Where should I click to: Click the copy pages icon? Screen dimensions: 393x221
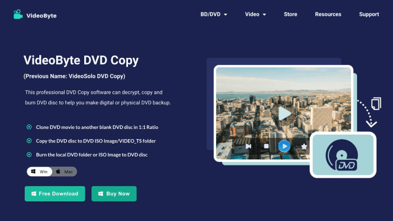pyautogui.click(x=376, y=103)
